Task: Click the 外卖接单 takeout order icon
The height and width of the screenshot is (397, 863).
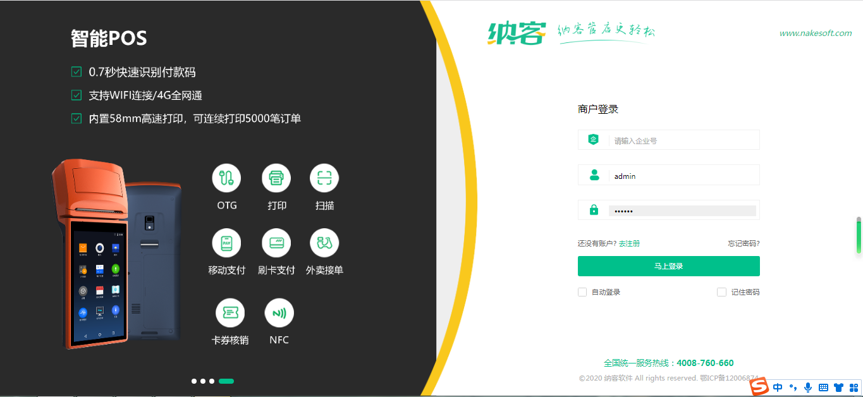Action: (x=324, y=243)
